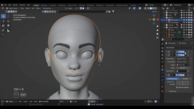Click the viewport zoom magnifier icon
The image size is (194, 109).
tap(157, 26)
